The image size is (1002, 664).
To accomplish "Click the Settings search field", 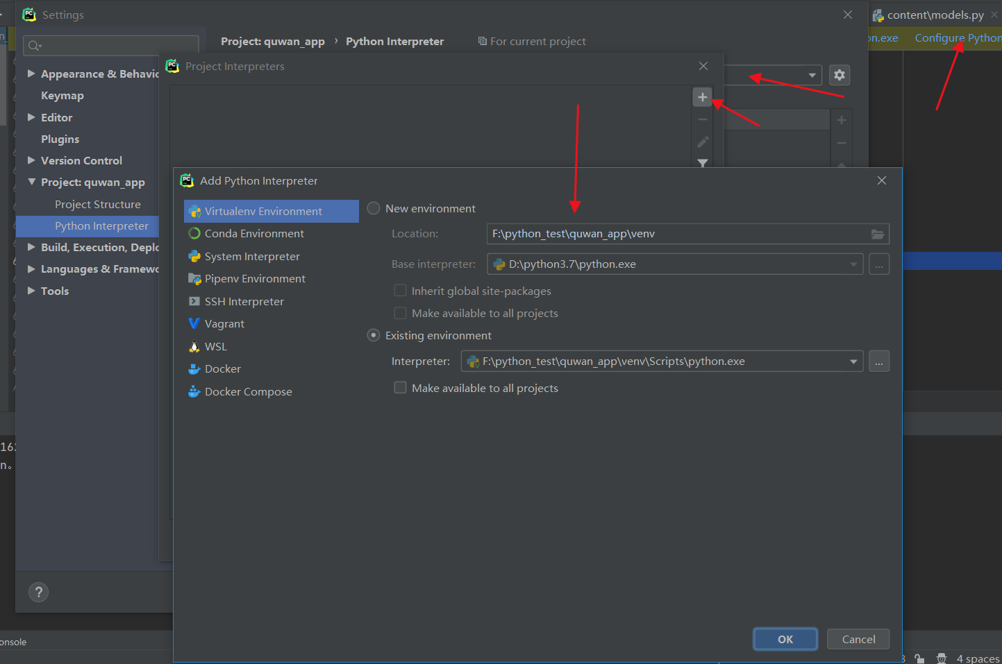I will pyautogui.click(x=111, y=45).
